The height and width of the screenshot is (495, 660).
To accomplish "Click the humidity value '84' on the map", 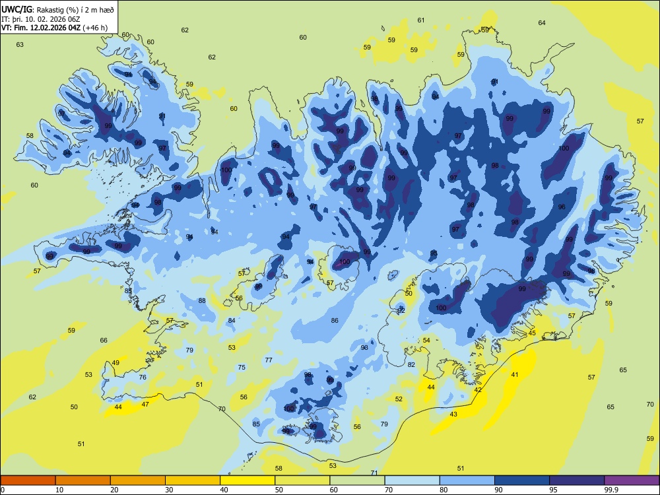I will pyautogui.click(x=232, y=320).
